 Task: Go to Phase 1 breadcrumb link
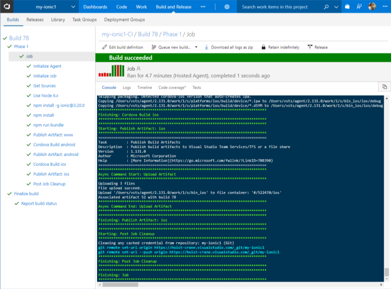[x=172, y=34]
